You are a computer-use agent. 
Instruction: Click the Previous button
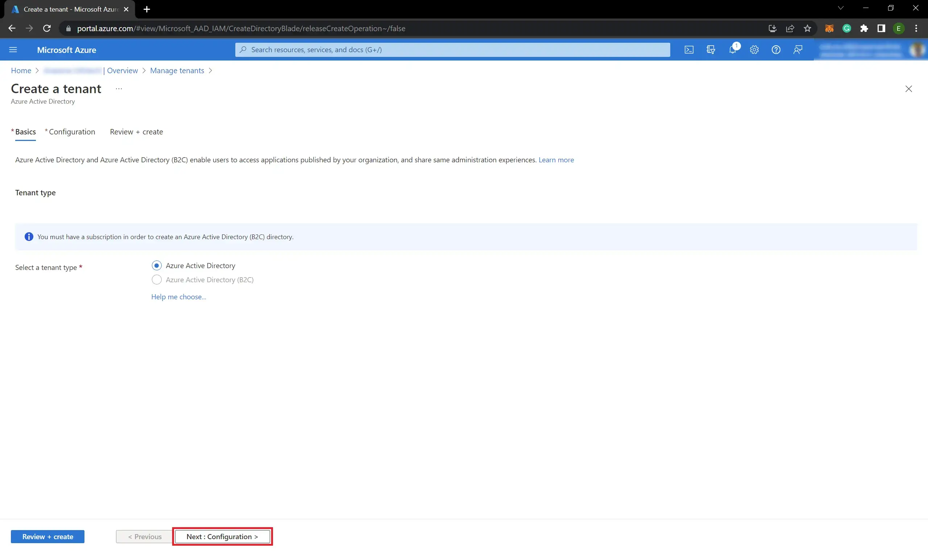pyautogui.click(x=144, y=537)
